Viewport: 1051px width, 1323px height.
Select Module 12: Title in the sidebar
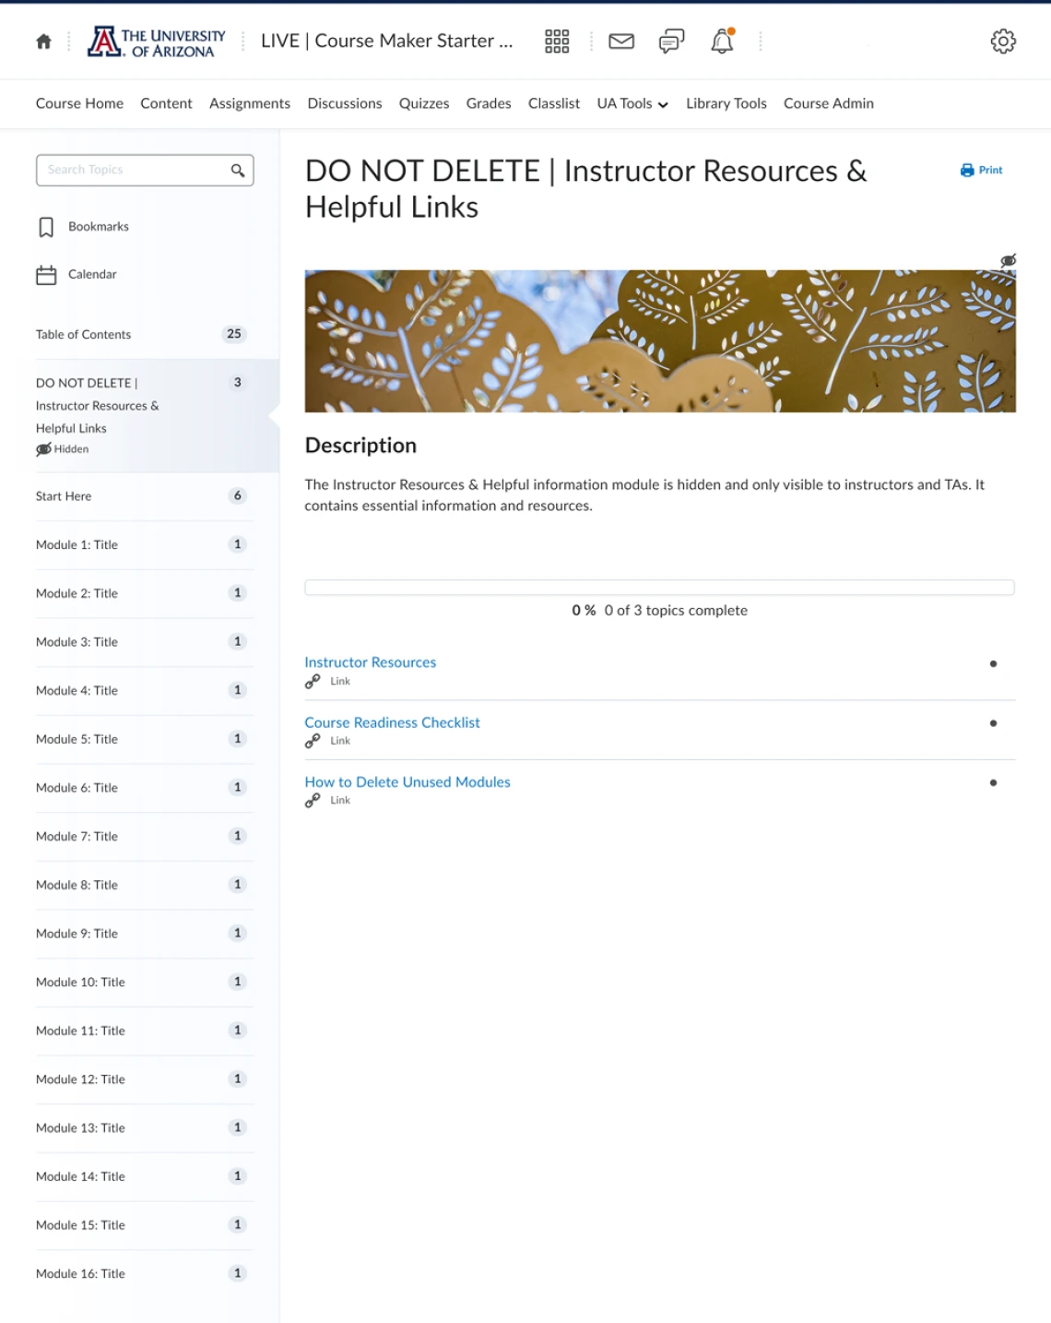[x=145, y=1079]
